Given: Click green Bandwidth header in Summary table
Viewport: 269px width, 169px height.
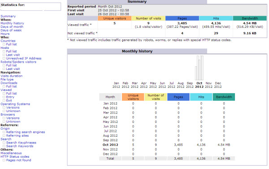Looking at the screenshot, I should pos(250,18).
